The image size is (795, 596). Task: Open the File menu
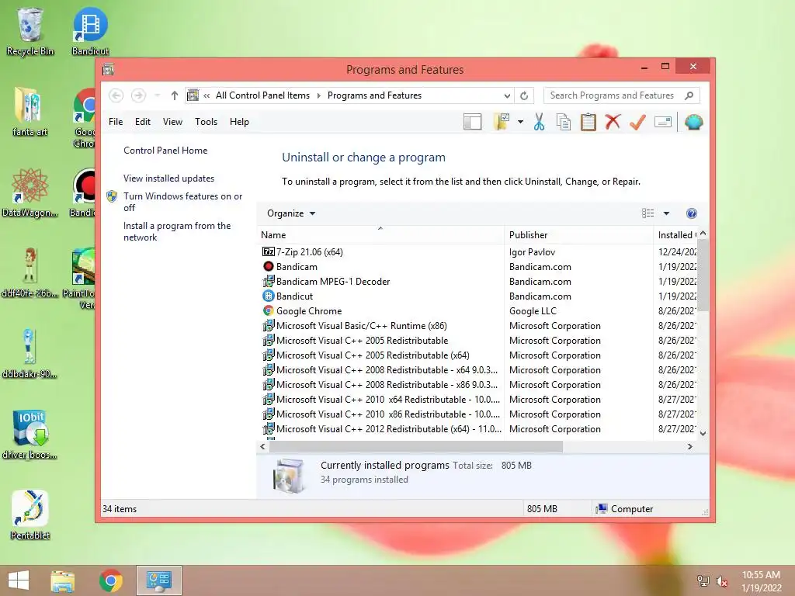point(116,122)
